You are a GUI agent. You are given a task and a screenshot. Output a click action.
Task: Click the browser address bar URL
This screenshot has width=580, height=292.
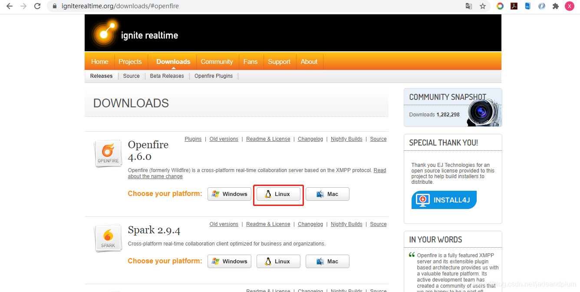120,7
